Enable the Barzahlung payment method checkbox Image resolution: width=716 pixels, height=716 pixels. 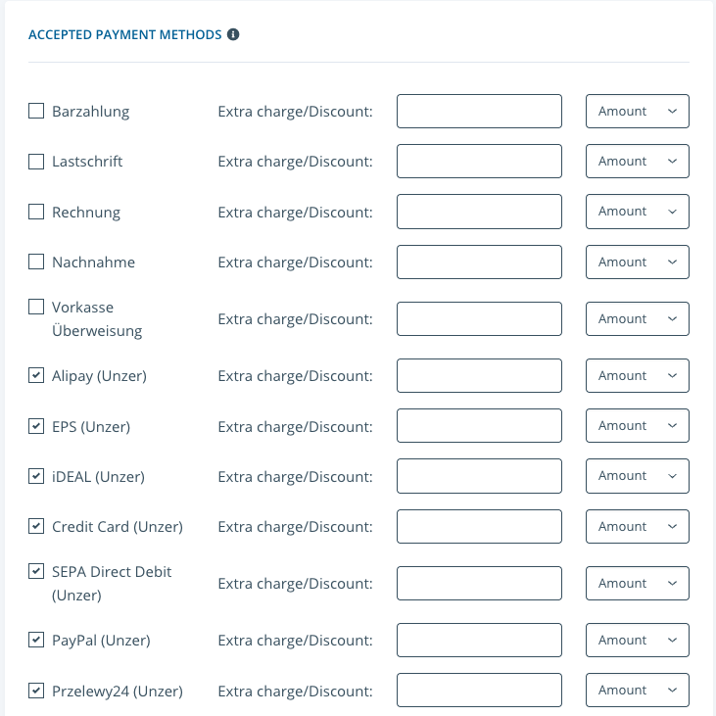[x=36, y=111]
